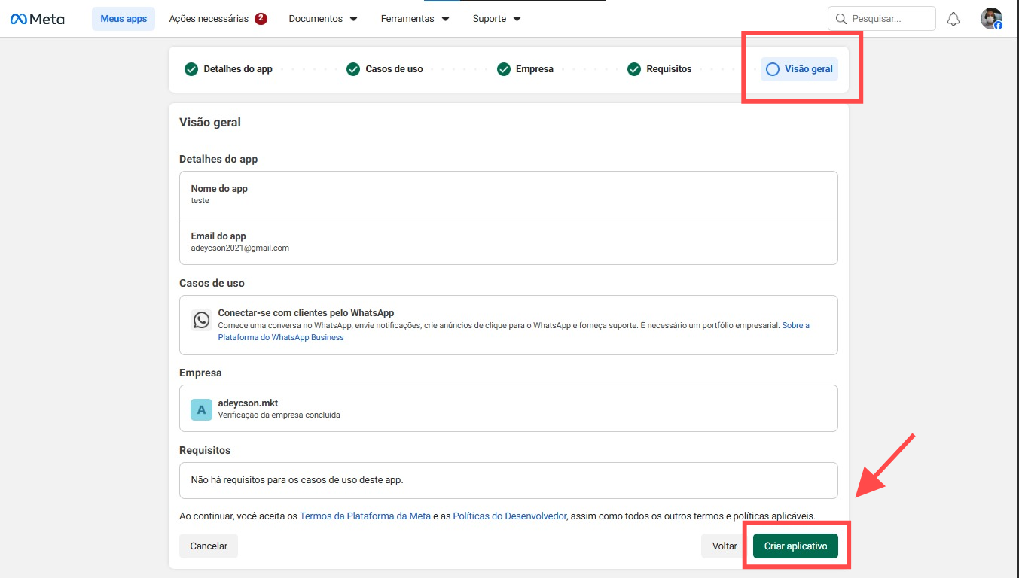Click the Nome do app value teste
Image resolution: width=1019 pixels, height=578 pixels.
[200, 201]
